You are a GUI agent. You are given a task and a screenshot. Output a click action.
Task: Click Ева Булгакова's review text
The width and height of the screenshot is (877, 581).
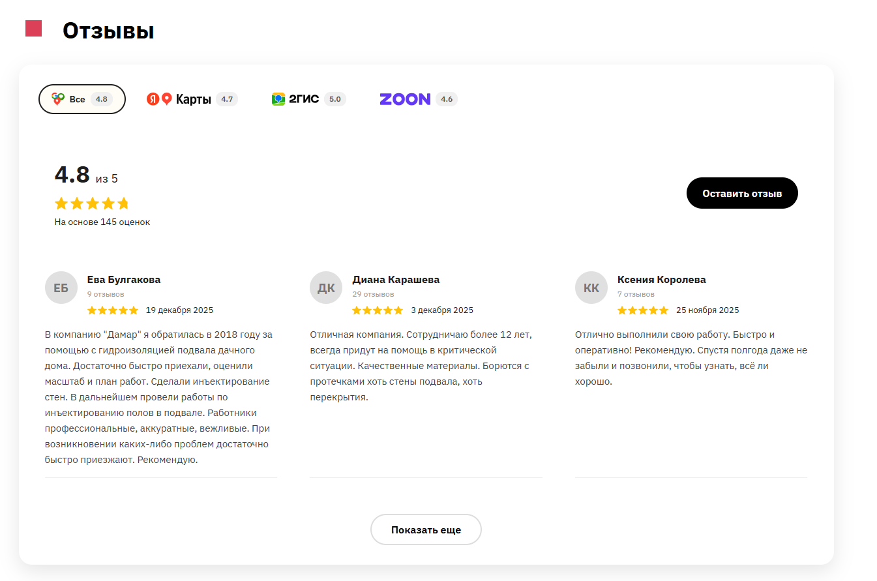tap(160, 397)
